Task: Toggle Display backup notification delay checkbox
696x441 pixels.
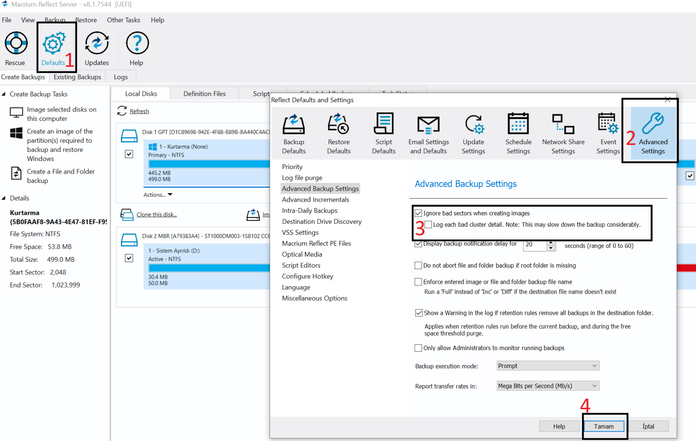Action: tap(418, 244)
